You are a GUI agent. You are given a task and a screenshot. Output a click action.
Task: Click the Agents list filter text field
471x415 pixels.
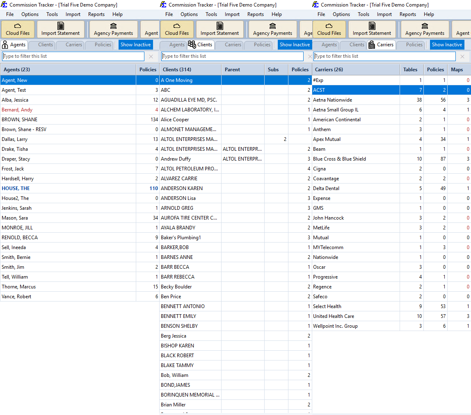73,57
